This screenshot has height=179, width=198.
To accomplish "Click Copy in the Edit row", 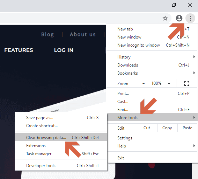I will [x=167, y=128].
